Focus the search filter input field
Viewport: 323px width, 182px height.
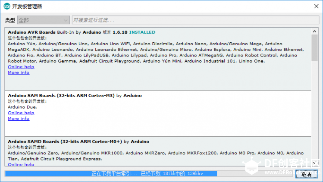[x=195, y=20]
